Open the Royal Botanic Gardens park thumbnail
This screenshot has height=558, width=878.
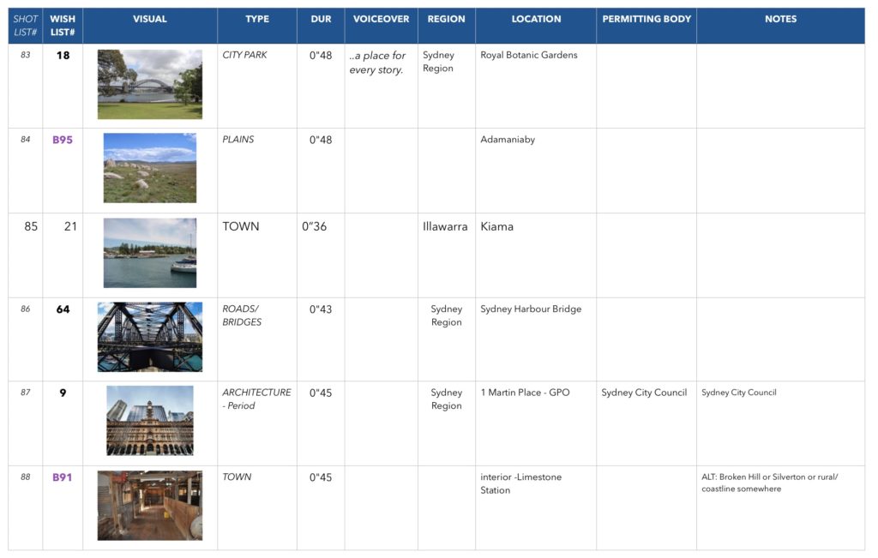[150, 85]
